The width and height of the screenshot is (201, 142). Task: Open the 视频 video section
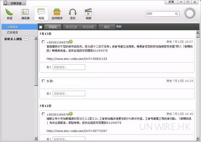point(88,14)
